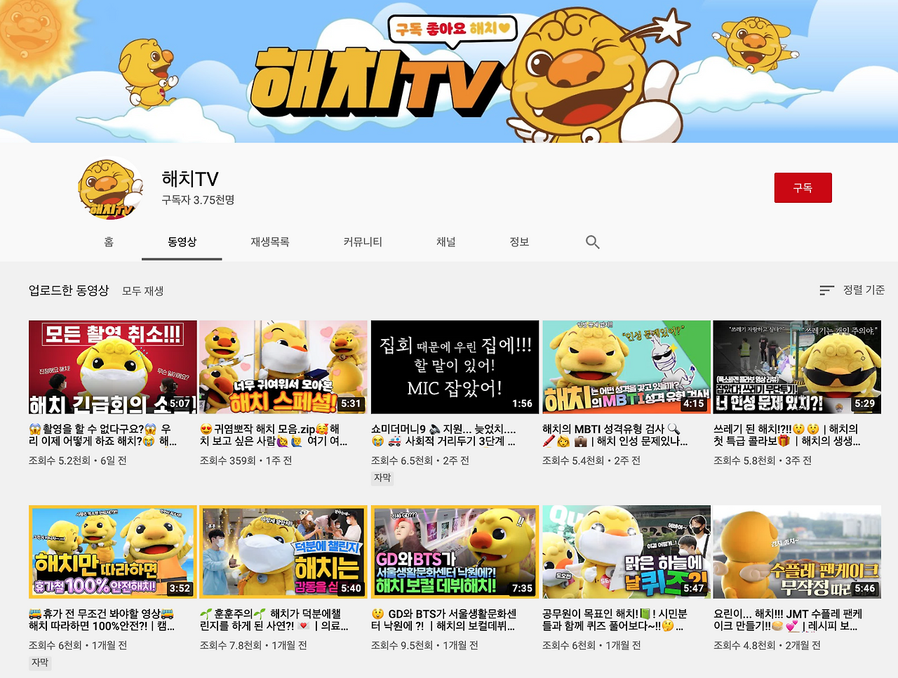Screen dimensions: 898x678
Task: Click the 자막 badge under the 휴가철 video
Action: (x=40, y=663)
